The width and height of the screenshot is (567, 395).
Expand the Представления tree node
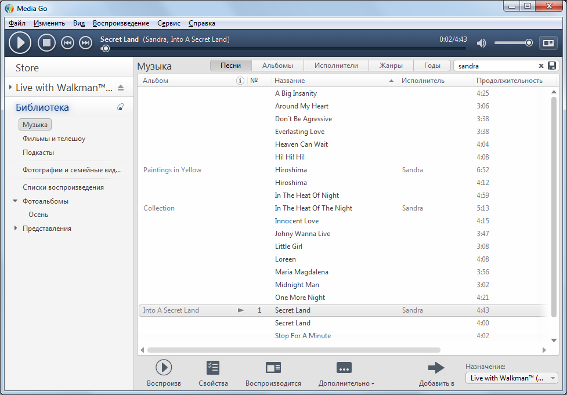pyautogui.click(x=16, y=228)
